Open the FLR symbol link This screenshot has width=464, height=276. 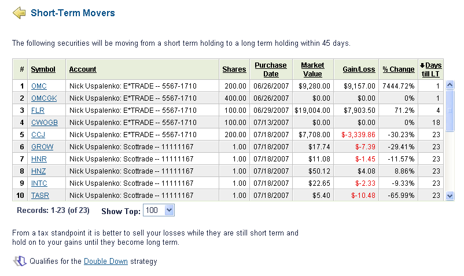(38, 111)
